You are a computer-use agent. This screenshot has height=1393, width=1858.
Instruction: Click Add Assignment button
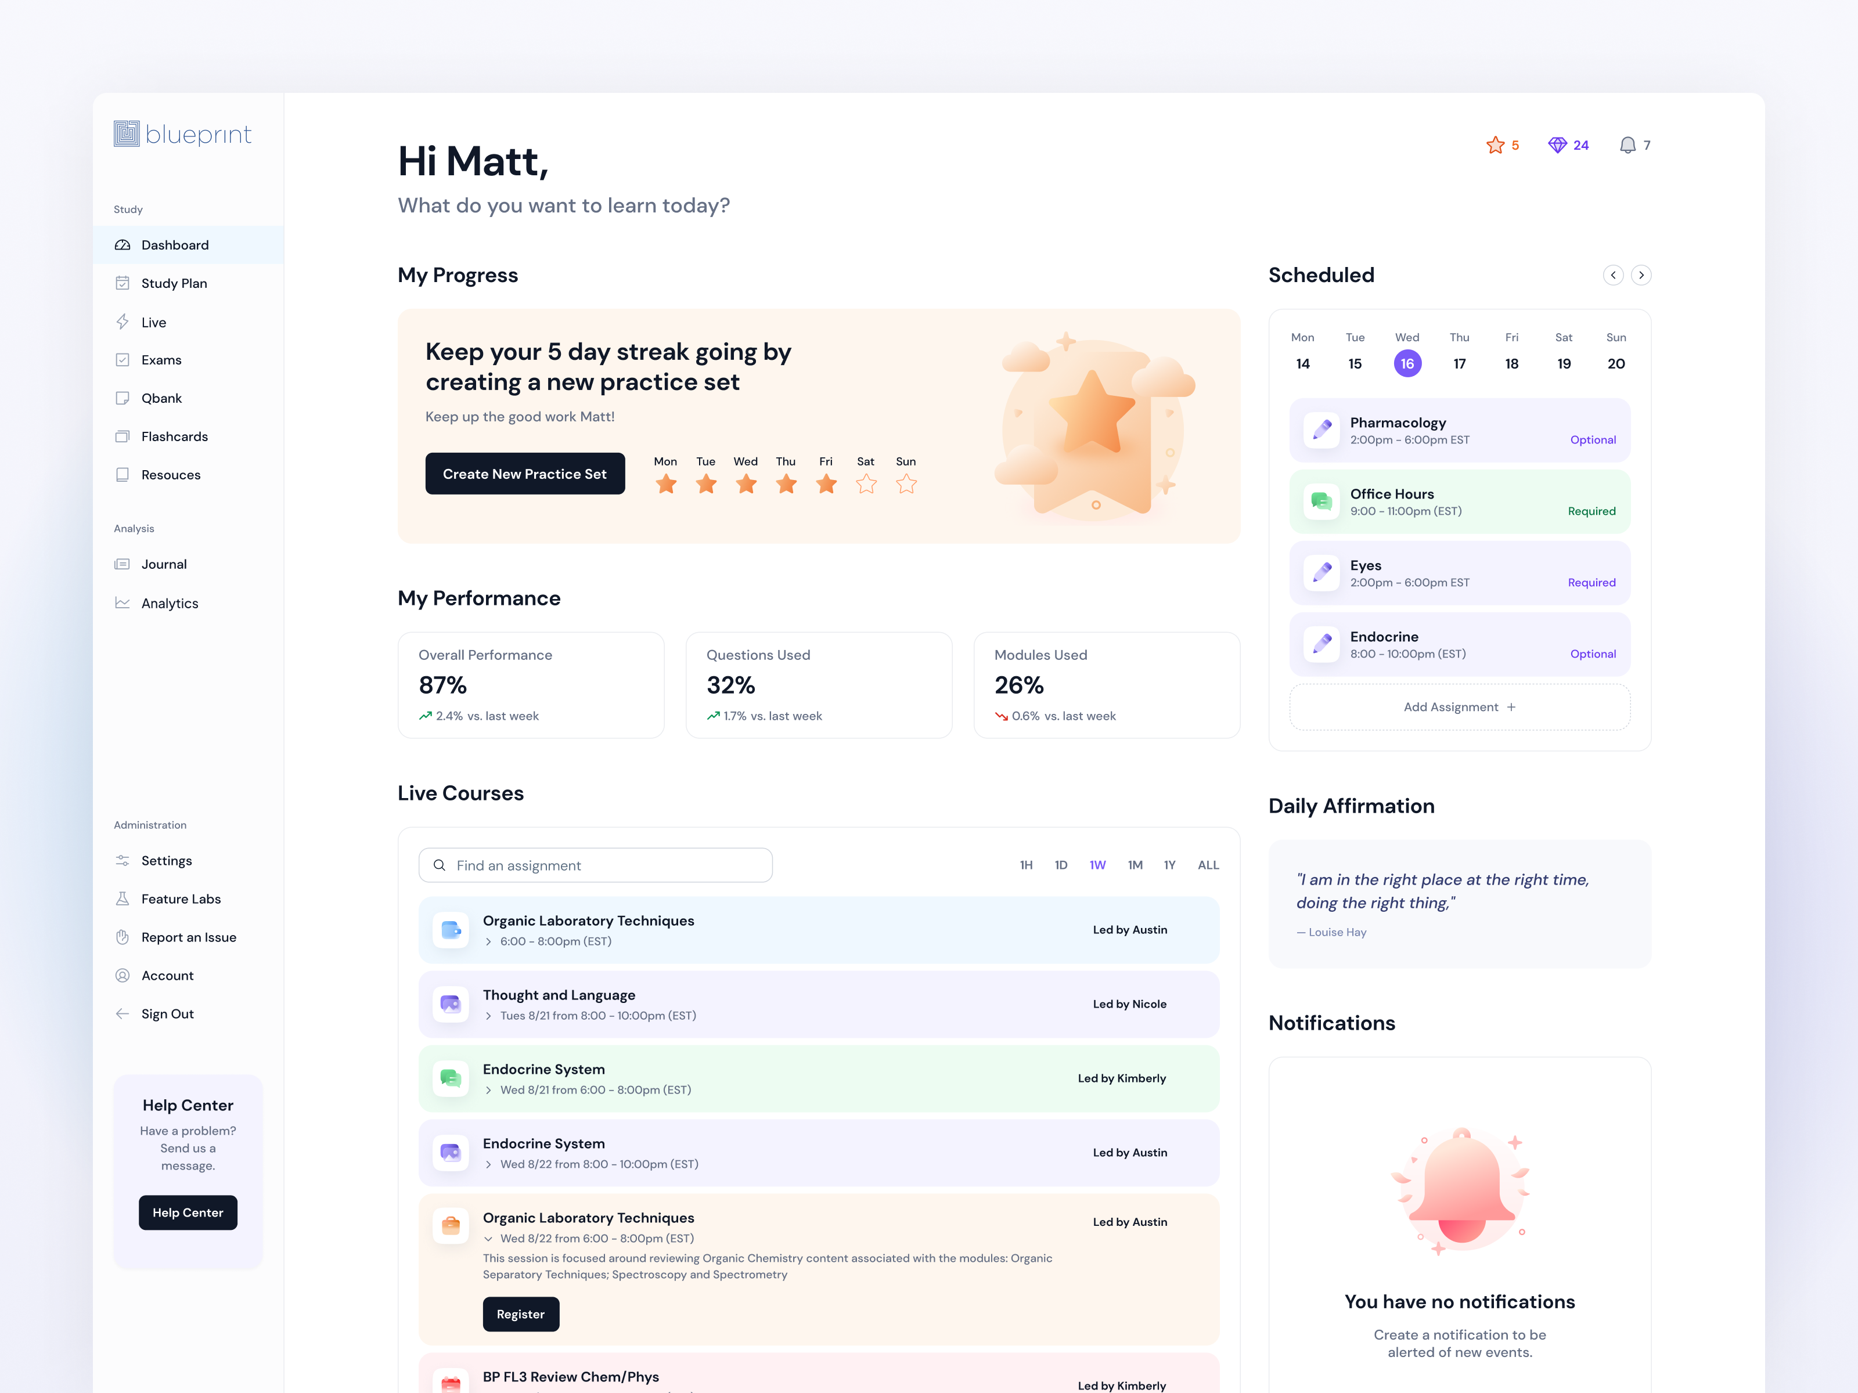pos(1460,707)
